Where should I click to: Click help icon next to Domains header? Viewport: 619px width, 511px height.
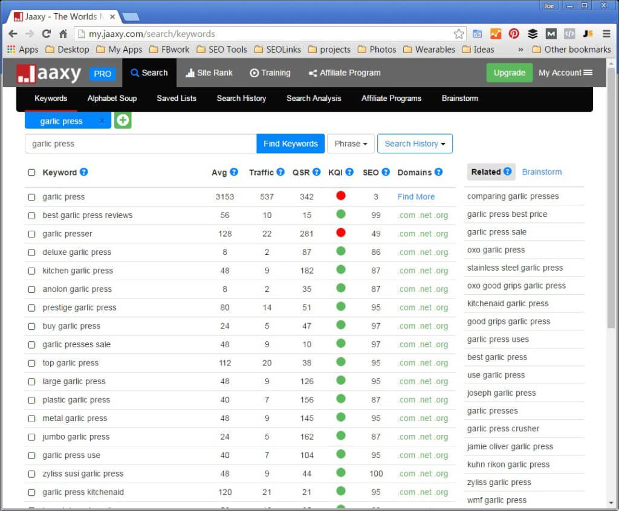point(438,172)
